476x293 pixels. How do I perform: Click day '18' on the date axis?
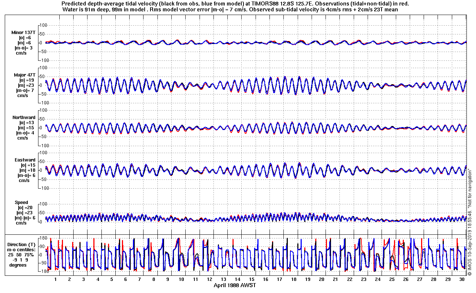(294, 279)
